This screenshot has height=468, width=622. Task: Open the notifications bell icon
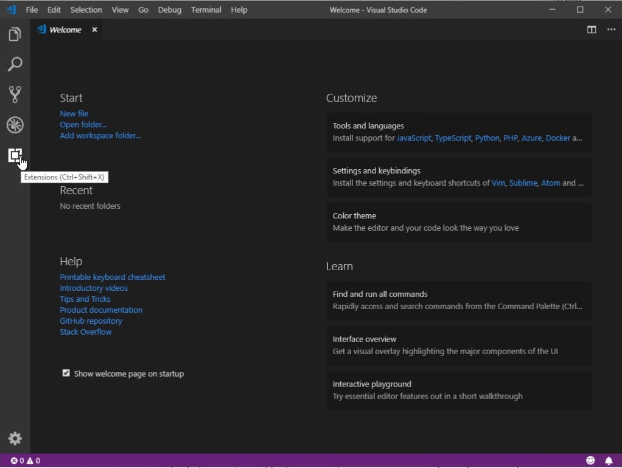[609, 461]
